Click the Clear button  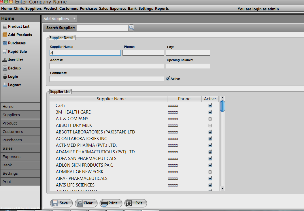click(x=86, y=203)
